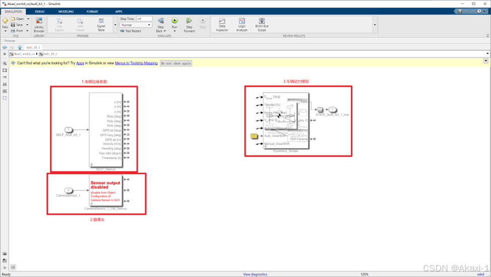Click the ode5 solver status text
Screen dimensions: 491x277
pos(480,274)
